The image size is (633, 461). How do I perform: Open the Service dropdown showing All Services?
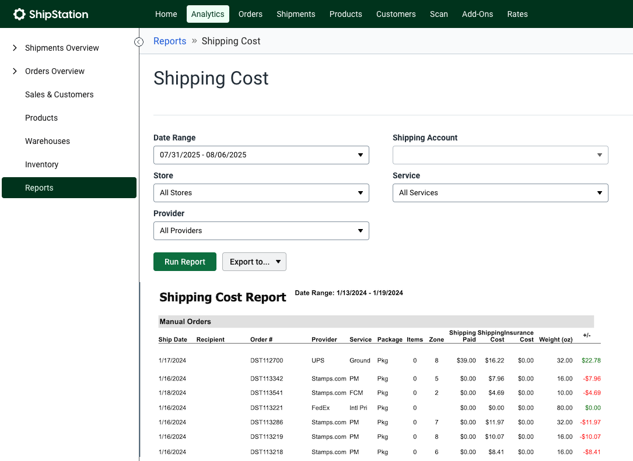pos(500,193)
